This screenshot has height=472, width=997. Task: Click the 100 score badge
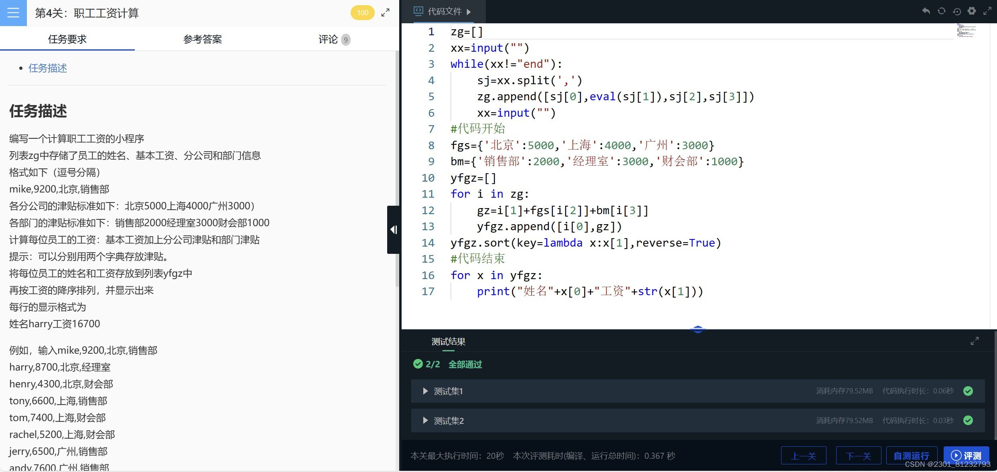coord(362,13)
